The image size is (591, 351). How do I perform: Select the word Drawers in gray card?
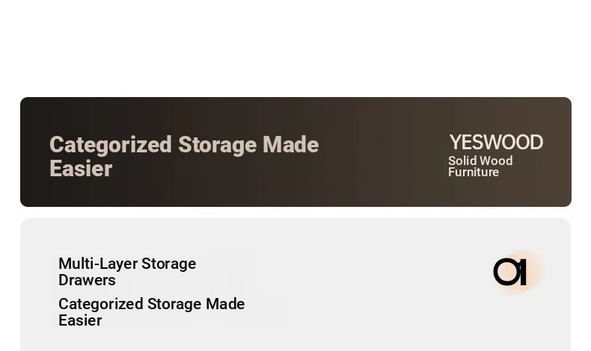point(87,280)
